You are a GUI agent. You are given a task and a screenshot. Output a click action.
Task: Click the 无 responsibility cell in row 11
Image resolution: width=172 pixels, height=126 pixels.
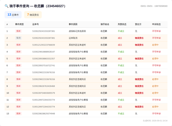pyautogui.click(x=136, y=100)
